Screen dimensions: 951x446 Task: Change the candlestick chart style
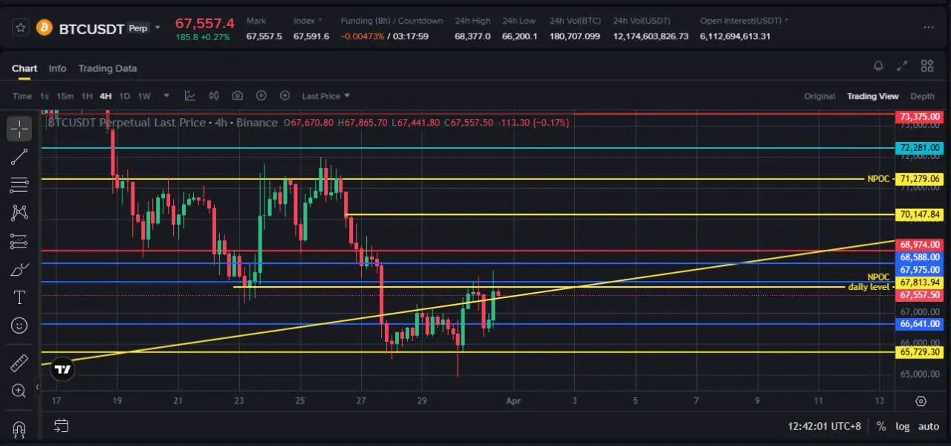coord(214,96)
